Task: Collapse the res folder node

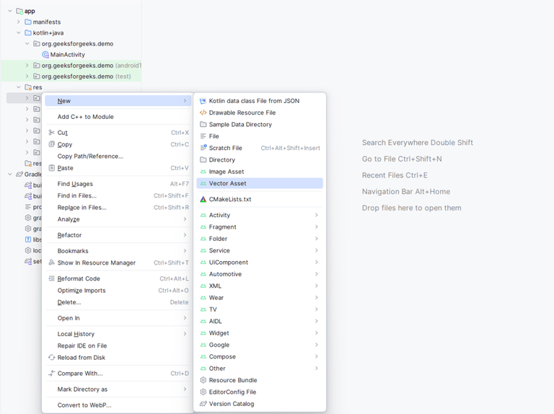Action: tap(18, 87)
